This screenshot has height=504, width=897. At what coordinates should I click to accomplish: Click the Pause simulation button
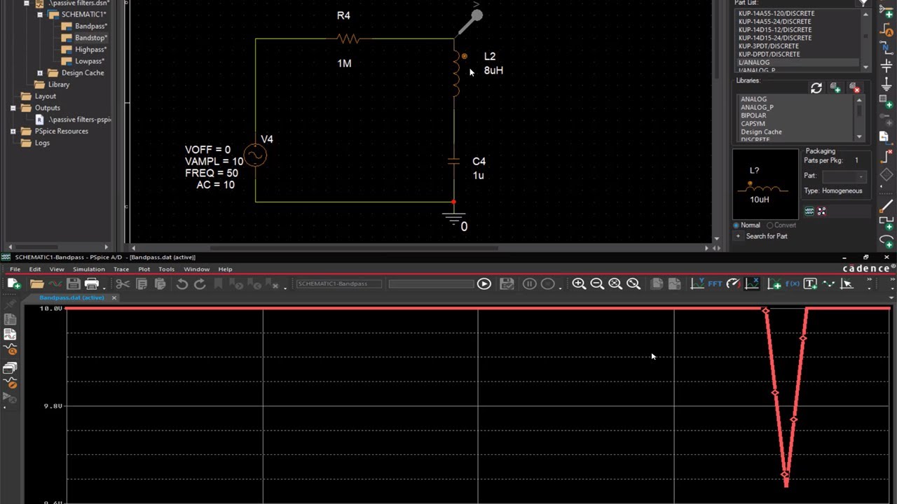[x=529, y=283]
